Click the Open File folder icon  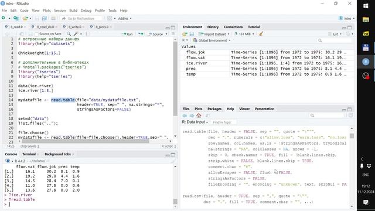pos(25,18)
